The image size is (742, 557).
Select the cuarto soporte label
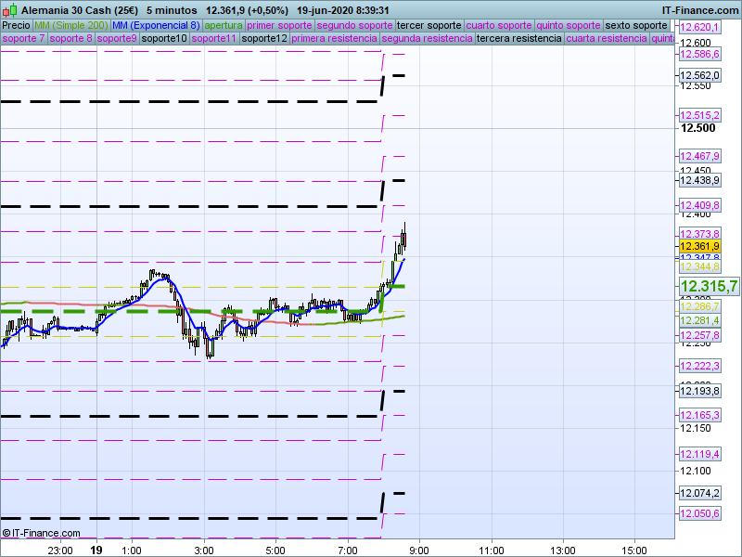[499, 26]
